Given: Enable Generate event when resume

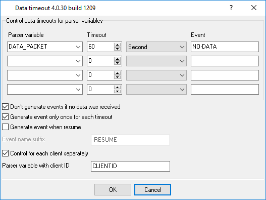Looking at the screenshot, I should tap(5, 127).
